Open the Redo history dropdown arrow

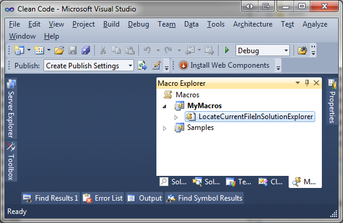[x=179, y=51]
